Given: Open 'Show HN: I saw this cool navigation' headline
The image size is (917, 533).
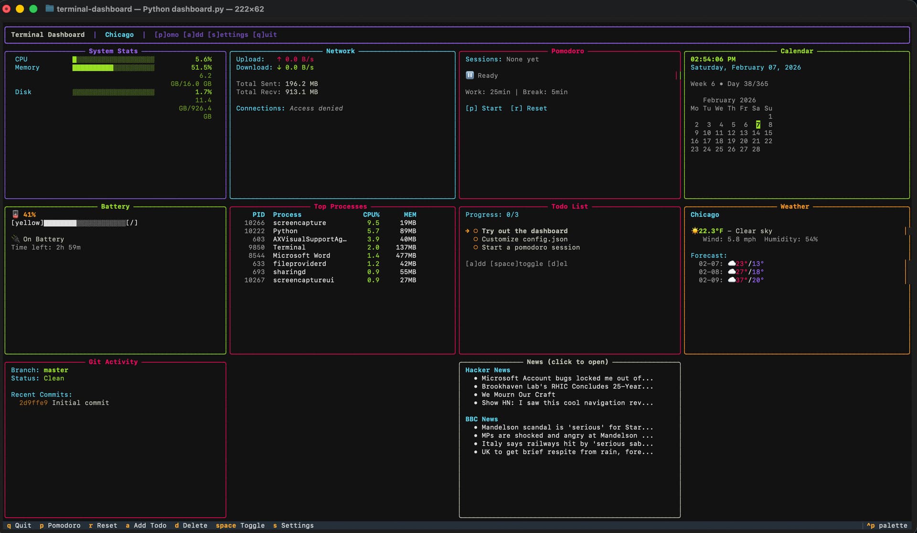Looking at the screenshot, I should click(x=567, y=402).
